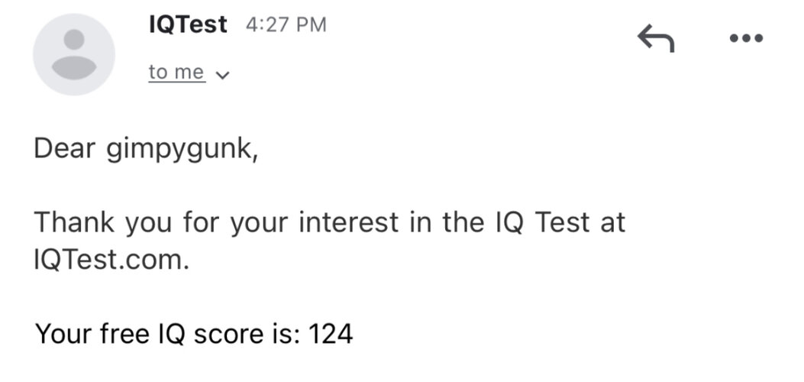
Task: Click the word "Your" starting the score line
Action: coord(63,334)
